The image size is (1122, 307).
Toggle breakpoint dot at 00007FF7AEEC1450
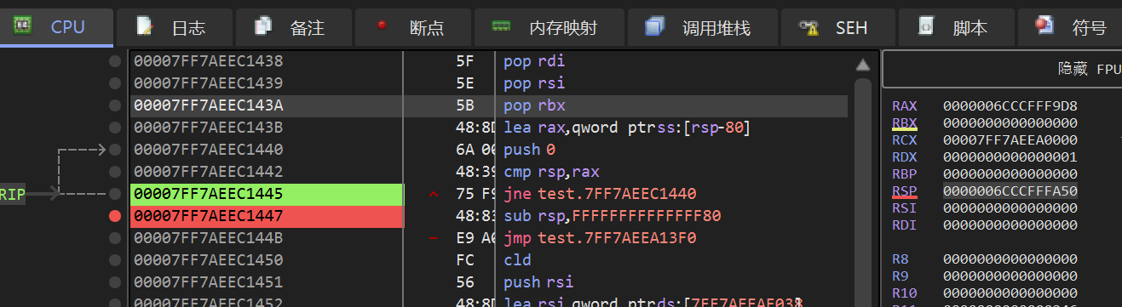(x=115, y=260)
